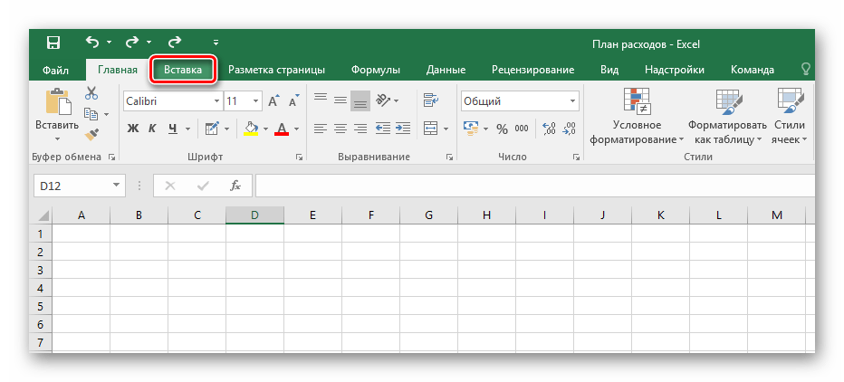Select the Format Painter brush icon

tap(91, 134)
